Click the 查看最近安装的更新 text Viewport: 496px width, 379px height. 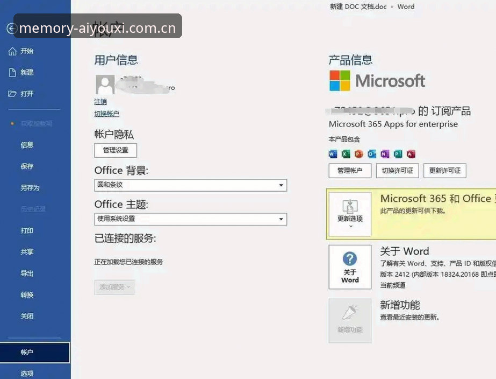[409, 317]
